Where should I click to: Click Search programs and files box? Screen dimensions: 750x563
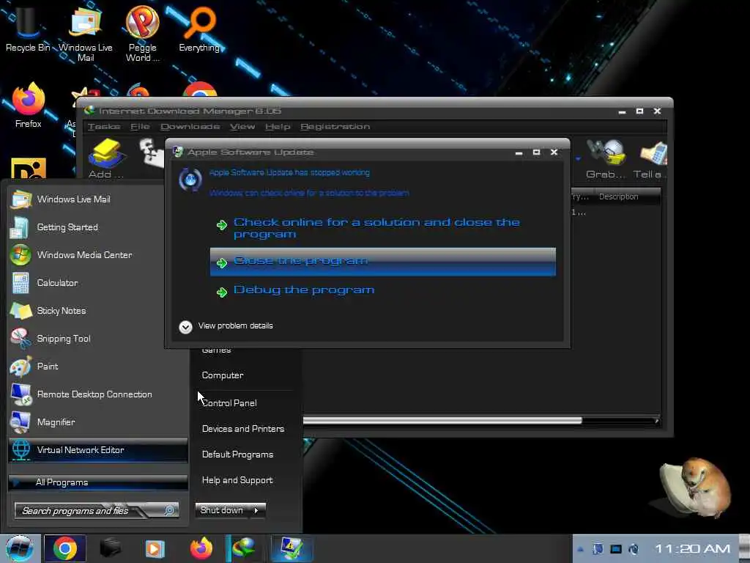coord(97,511)
